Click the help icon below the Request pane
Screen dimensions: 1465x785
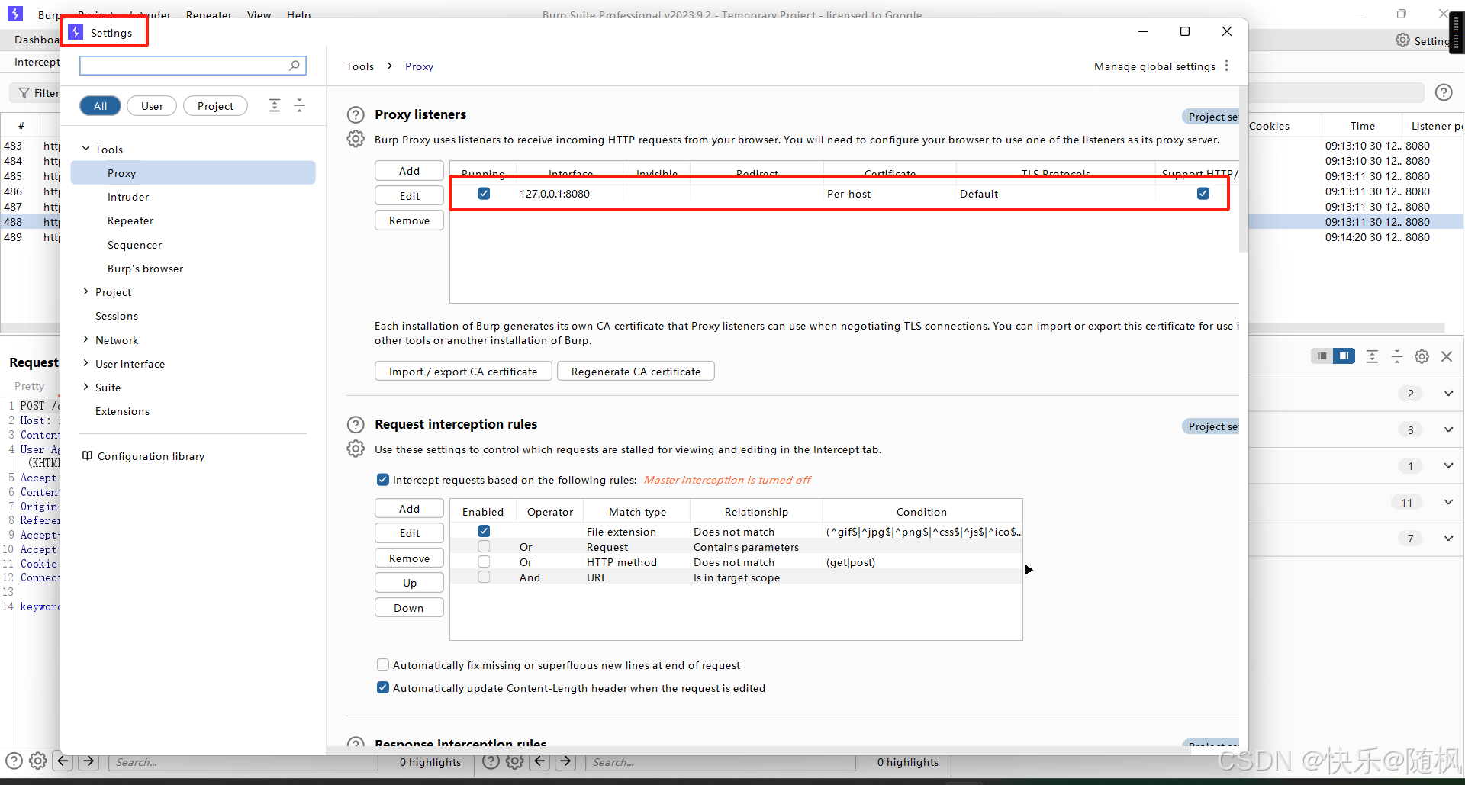tap(14, 761)
